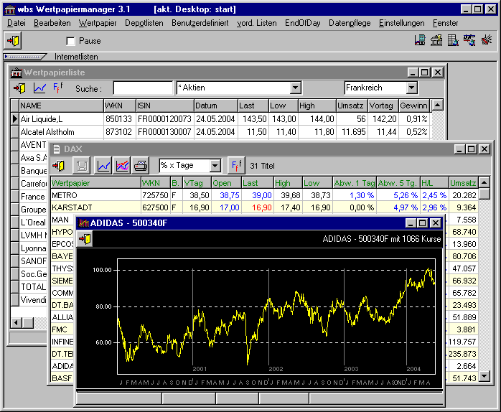The image size is (501, 412).
Task: Click the DAX list scrollbar down arrow
Action: [x=484, y=376]
